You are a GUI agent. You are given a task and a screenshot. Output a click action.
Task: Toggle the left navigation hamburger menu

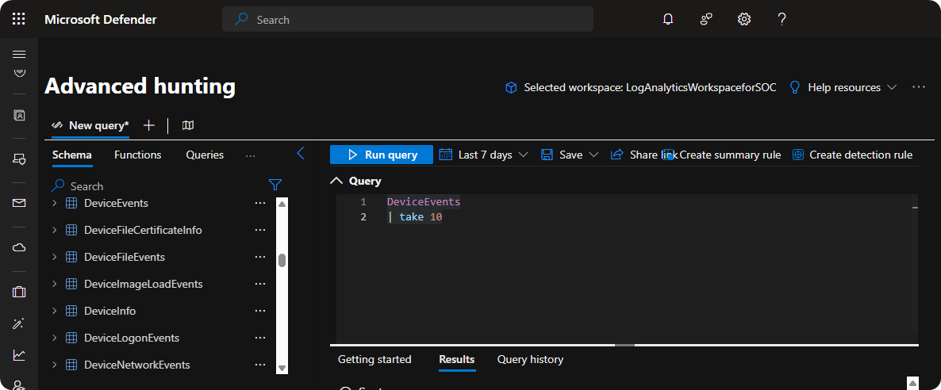(19, 54)
